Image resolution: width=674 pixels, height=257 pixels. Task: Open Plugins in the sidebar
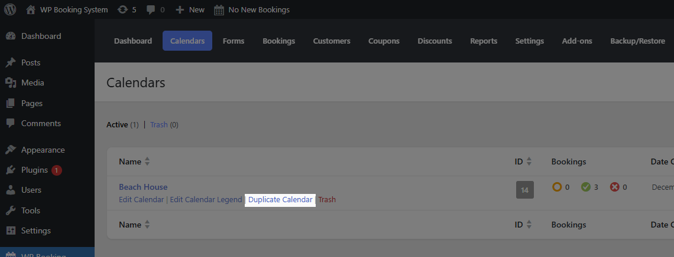[x=34, y=170]
